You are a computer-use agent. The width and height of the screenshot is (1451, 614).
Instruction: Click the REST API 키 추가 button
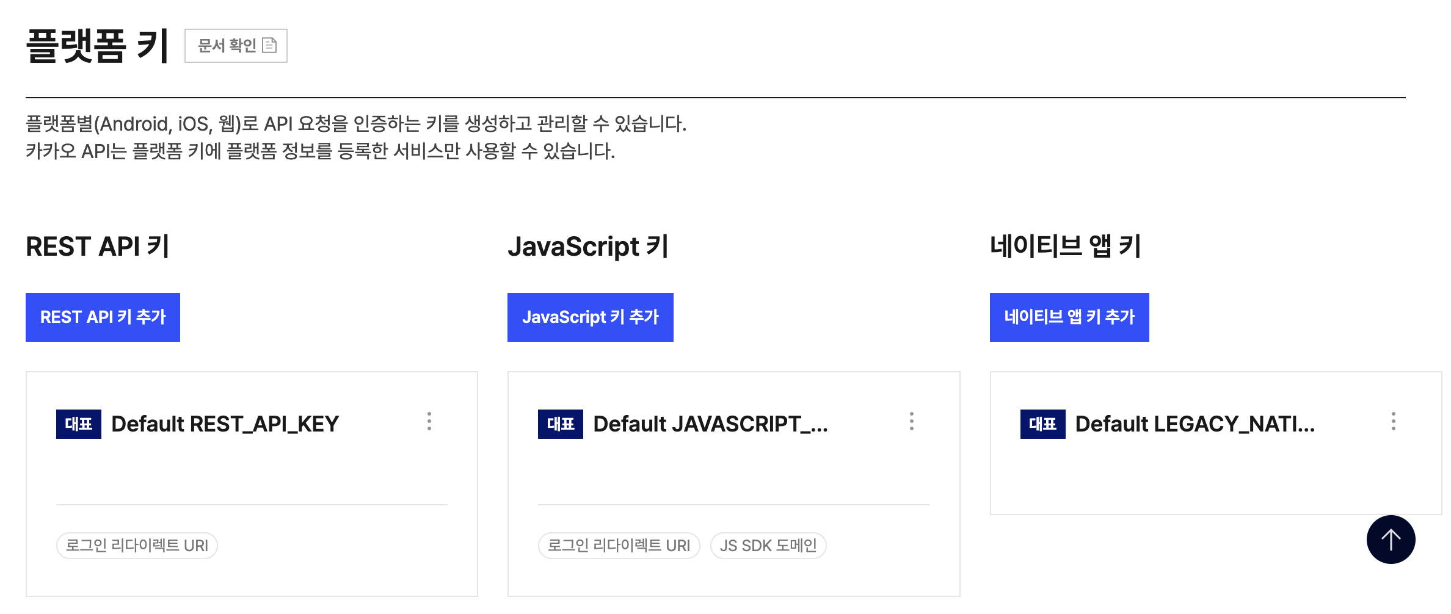(x=103, y=317)
